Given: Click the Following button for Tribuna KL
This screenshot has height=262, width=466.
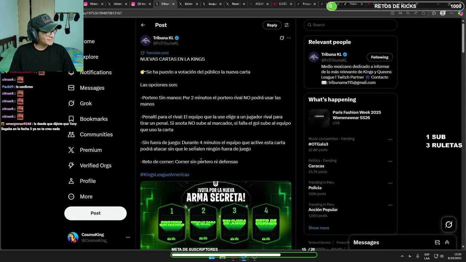Looking at the screenshot, I should click(380, 57).
